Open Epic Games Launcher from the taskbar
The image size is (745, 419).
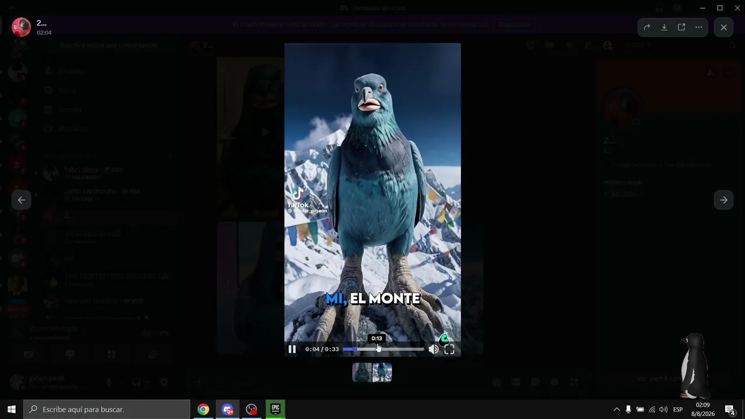275,409
